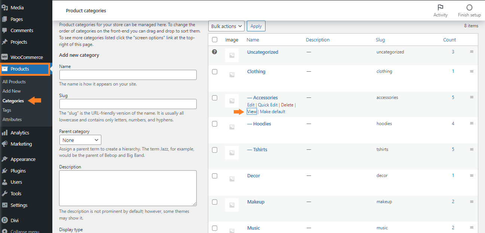The image size is (485, 233).
Task: Expand the Parent category dropdown
Action: click(x=80, y=140)
